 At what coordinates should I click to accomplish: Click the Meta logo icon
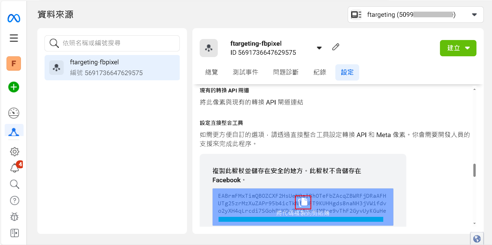tap(14, 18)
